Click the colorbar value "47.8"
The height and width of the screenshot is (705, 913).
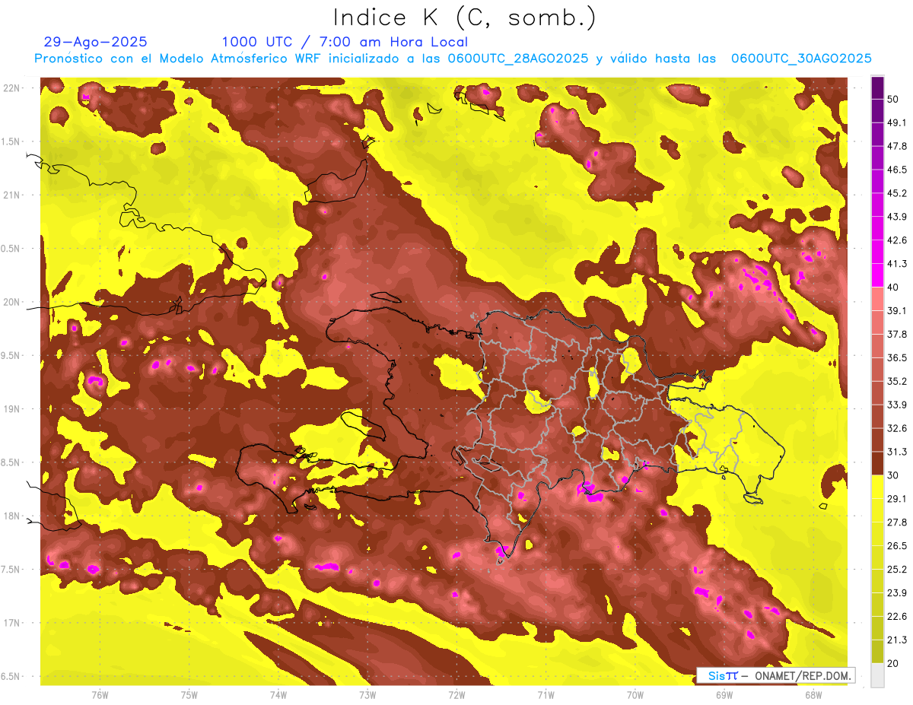tap(897, 146)
